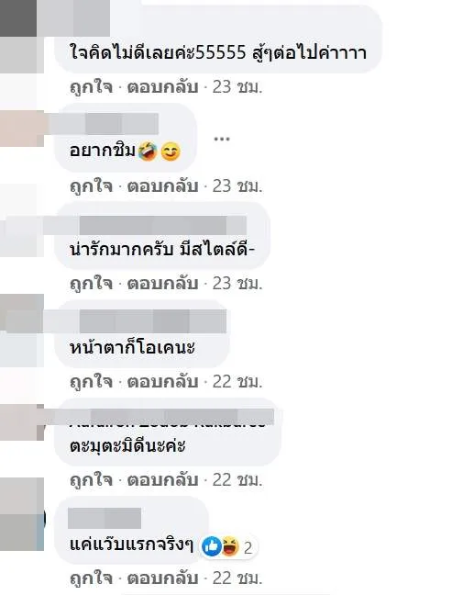
Task: Reply to the comment ตะมุตะมิดีนะค่ะ
Action: point(162,480)
